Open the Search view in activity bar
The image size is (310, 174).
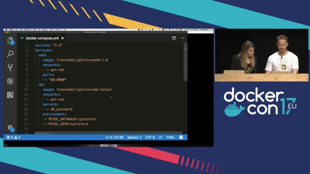coord(10,54)
